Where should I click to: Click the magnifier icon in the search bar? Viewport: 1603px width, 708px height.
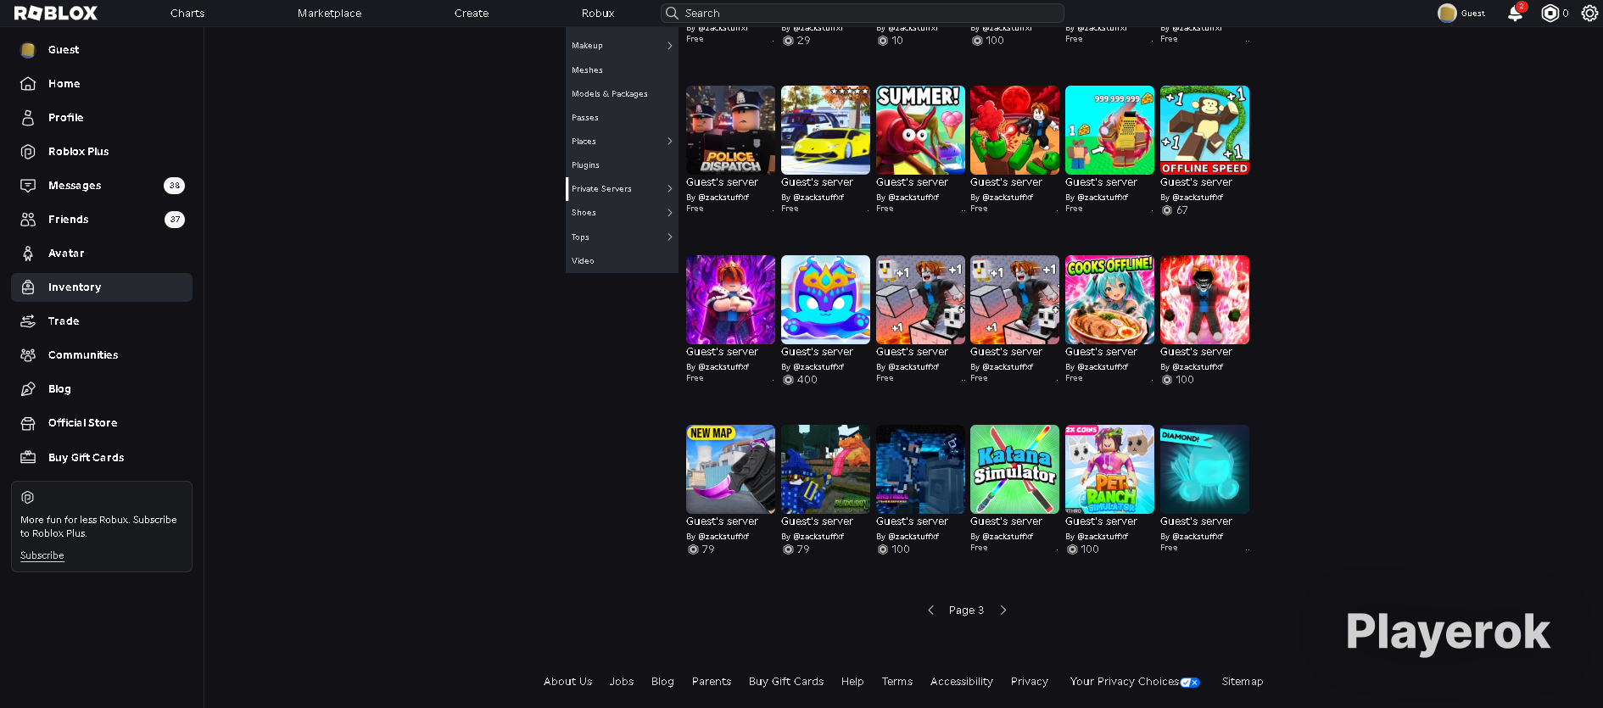tap(672, 13)
